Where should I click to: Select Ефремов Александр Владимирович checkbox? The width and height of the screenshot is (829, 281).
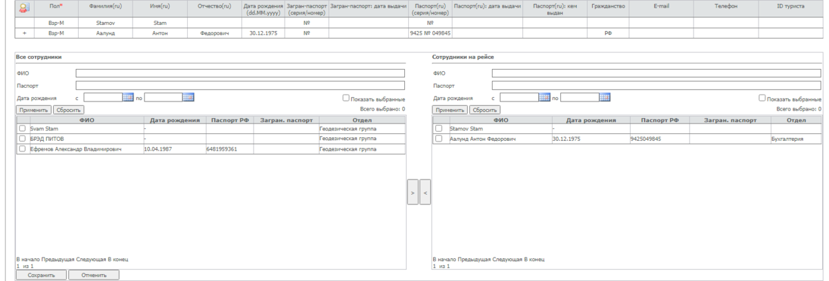(x=23, y=148)
